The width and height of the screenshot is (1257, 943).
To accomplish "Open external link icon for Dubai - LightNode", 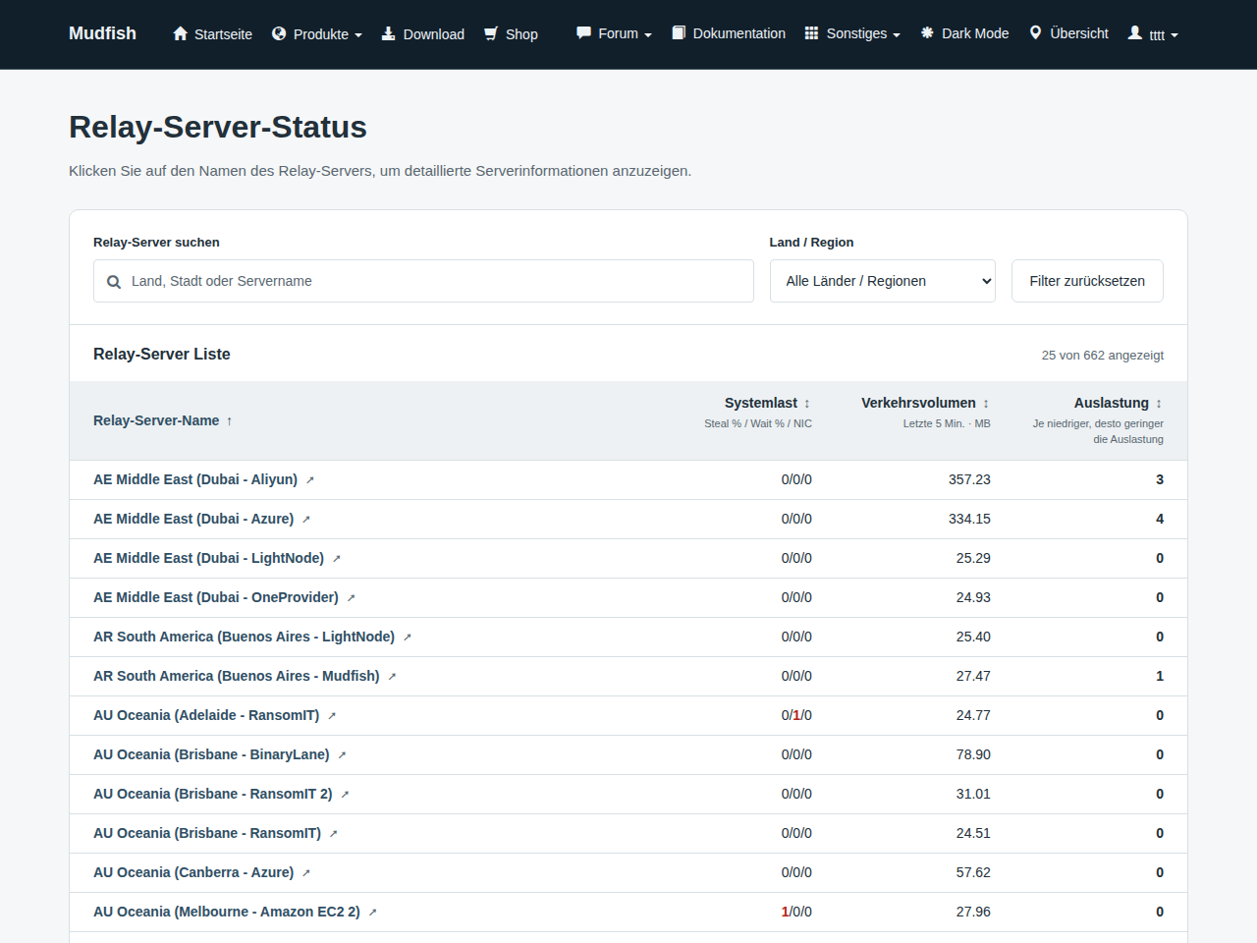I will click(x=337, y=559).
